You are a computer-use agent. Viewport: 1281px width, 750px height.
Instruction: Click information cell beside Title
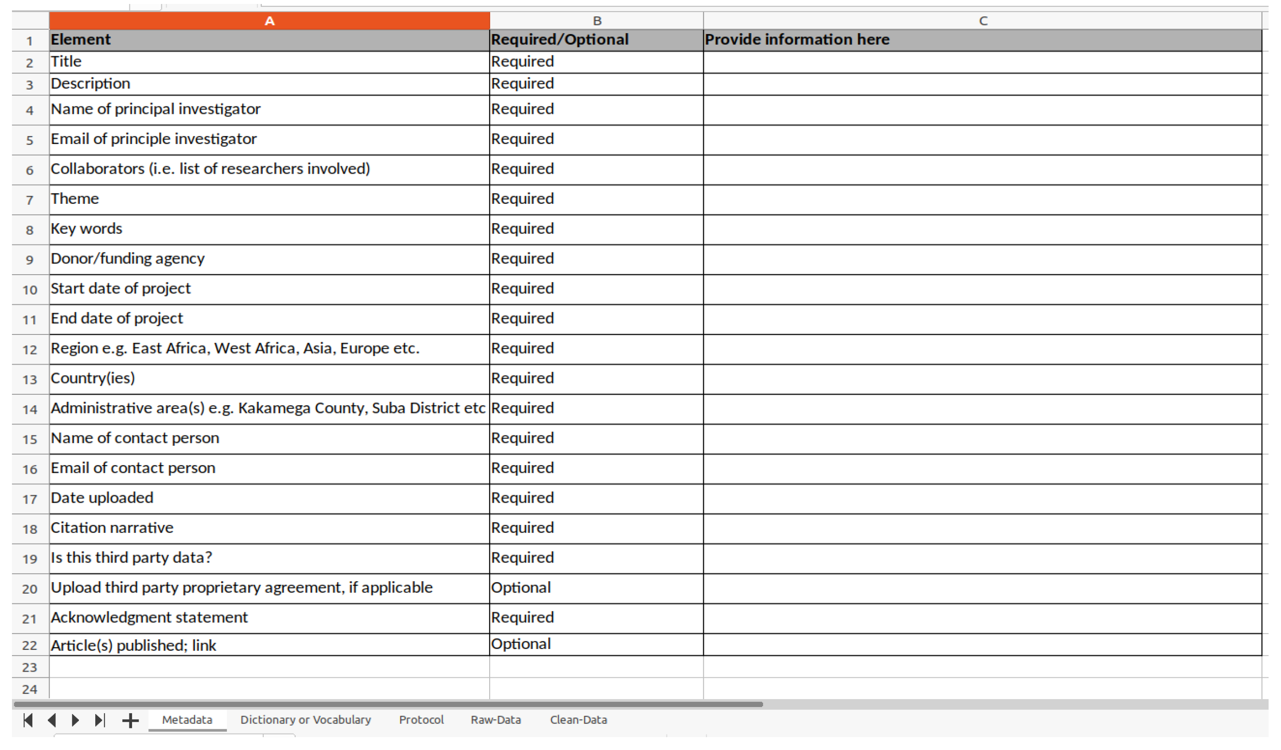click(x=983, y=62)
